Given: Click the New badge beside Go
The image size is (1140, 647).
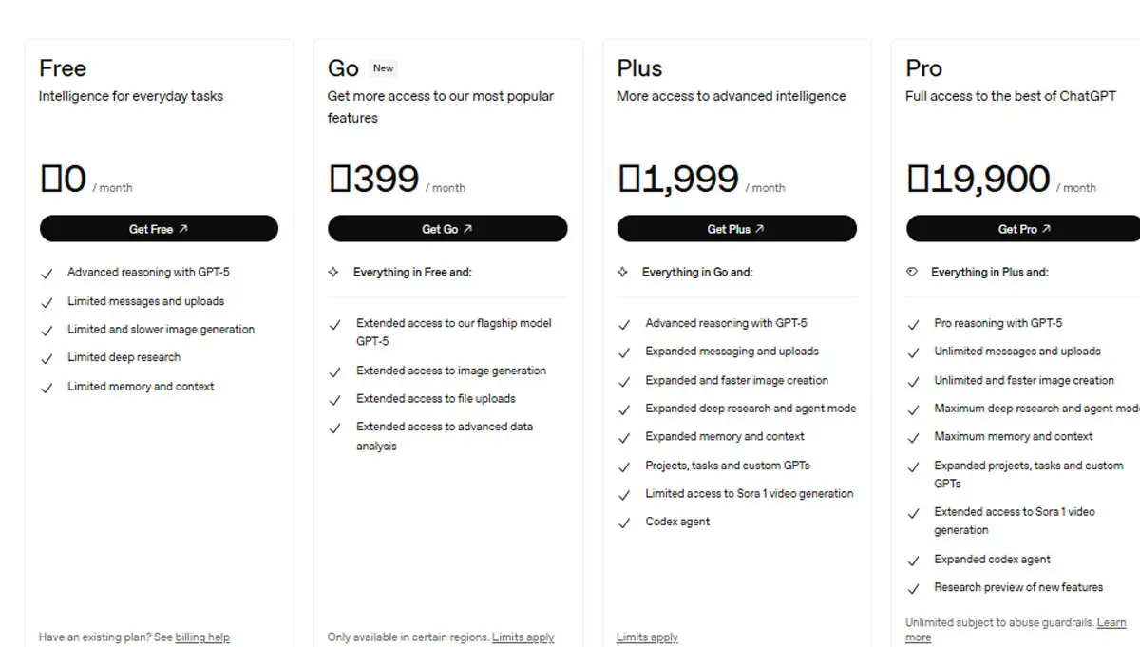Looking at the screenshot, I should [383, 68].
